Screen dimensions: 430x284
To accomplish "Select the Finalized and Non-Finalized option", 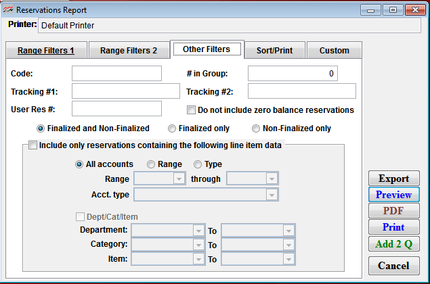I will (x=41, y=128).
